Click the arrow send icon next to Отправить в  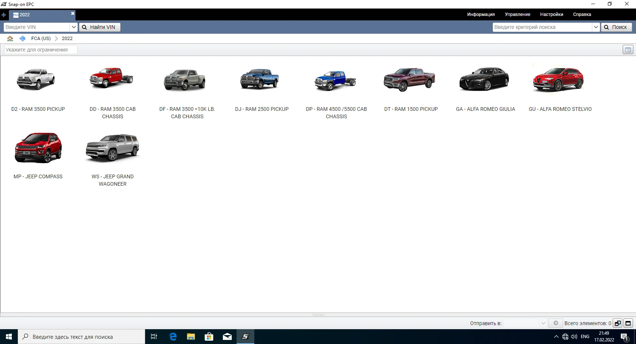click(x=555, y=323)
